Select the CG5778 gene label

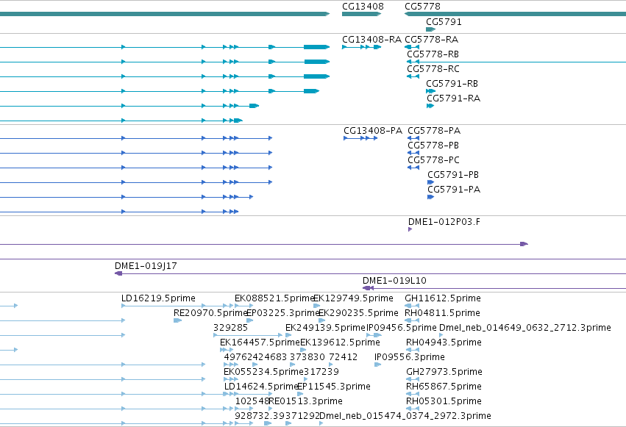[422, 7]
